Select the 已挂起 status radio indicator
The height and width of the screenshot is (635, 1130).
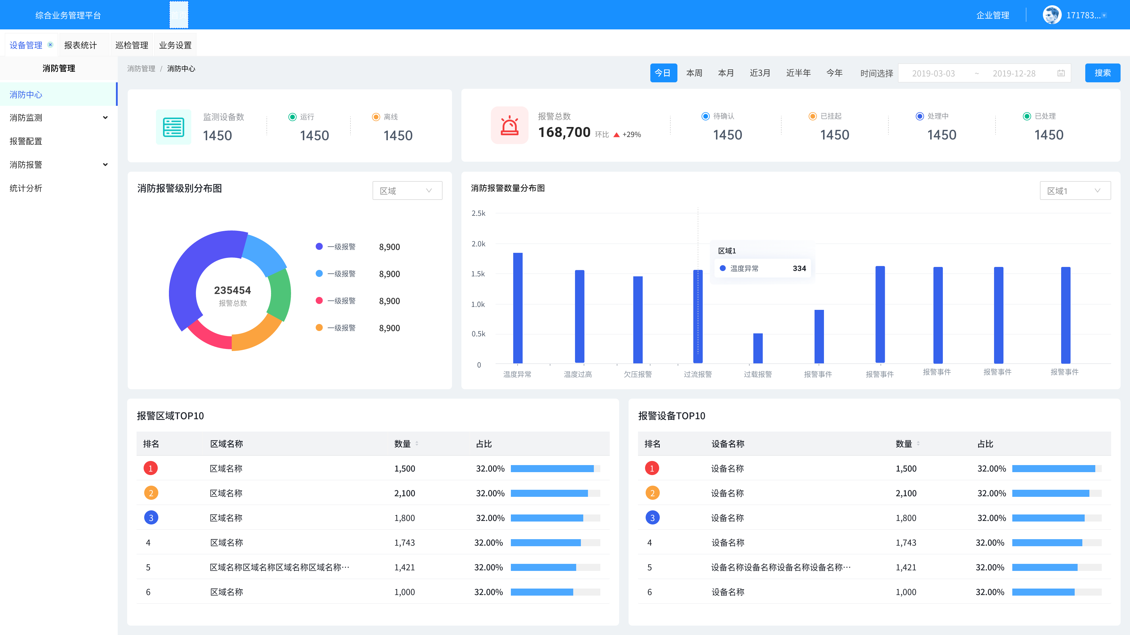(x=812, y=116)
